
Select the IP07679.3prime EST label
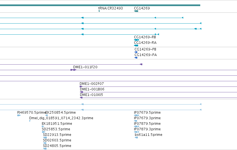click(x=147, y=118)
